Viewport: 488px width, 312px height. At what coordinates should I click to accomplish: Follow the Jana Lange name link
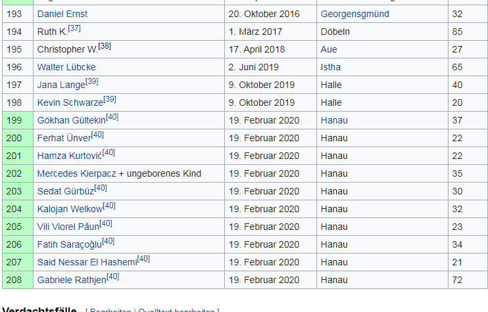61,85
